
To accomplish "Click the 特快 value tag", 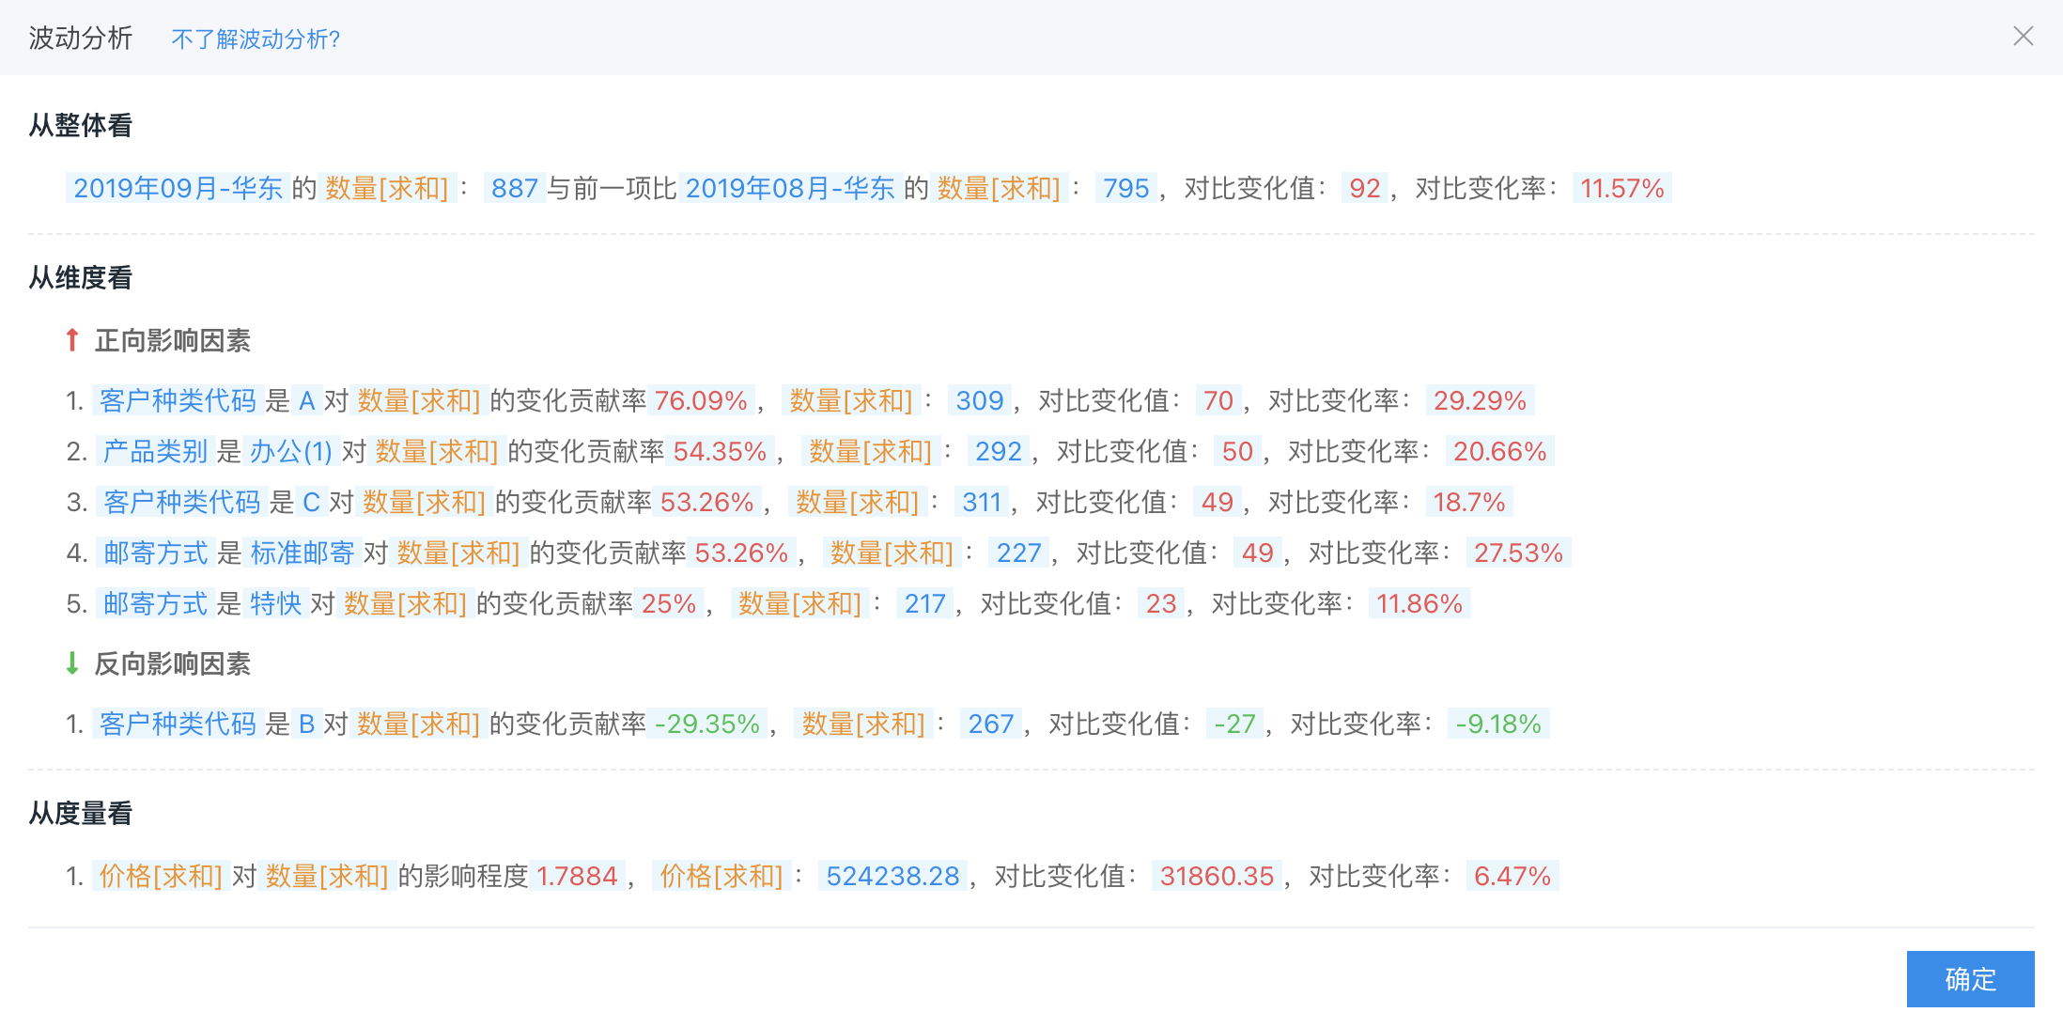I will (x=275, y=604).
